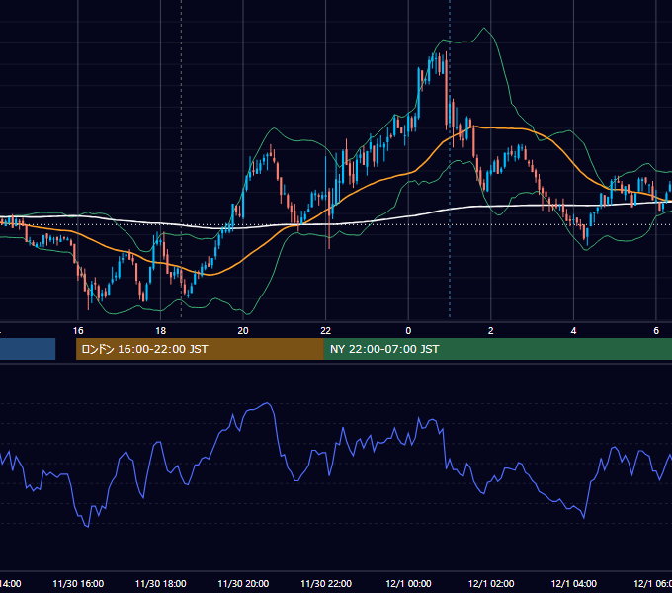Click the '18' hour label on price chart
Viewport: 672px width, 593px height.
pos(160,331)
